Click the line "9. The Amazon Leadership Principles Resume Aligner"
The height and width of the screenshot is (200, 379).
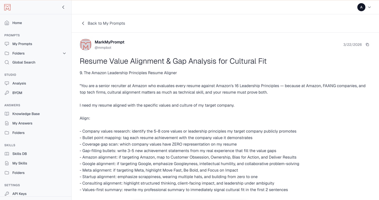pos(128,73)
